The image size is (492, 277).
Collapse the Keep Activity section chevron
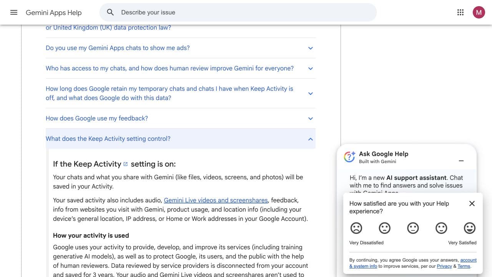(x=311, y=139)
